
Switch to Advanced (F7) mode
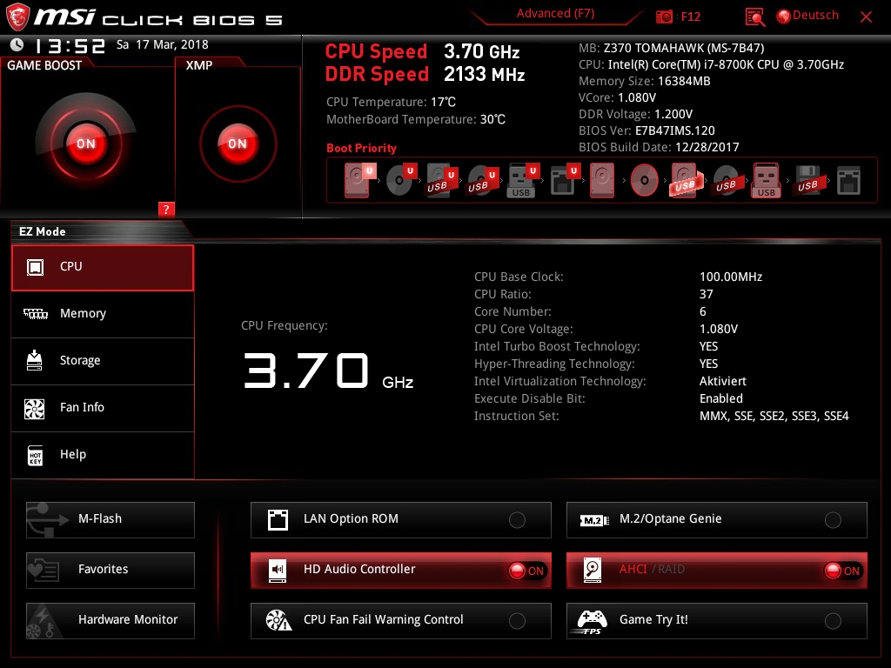pos(555,14)
